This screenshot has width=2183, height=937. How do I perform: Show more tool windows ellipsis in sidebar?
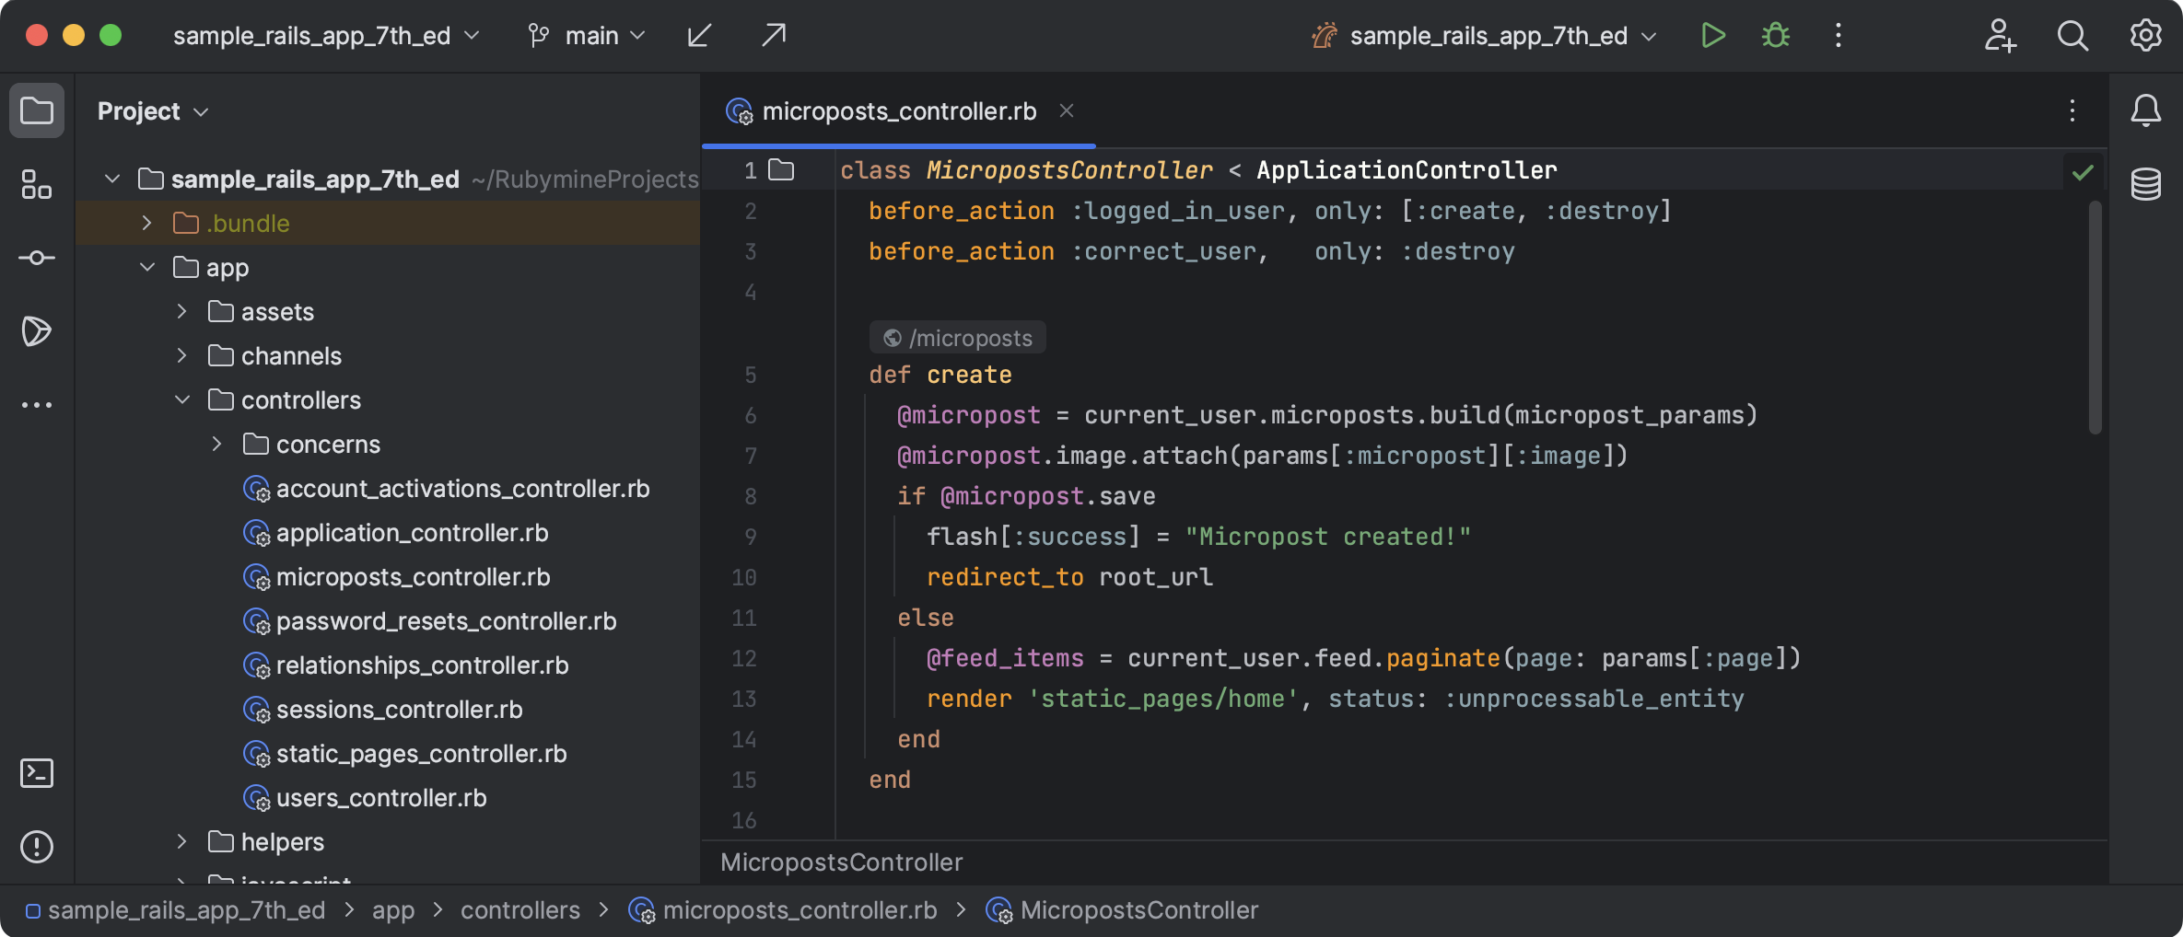coord(37,405)
